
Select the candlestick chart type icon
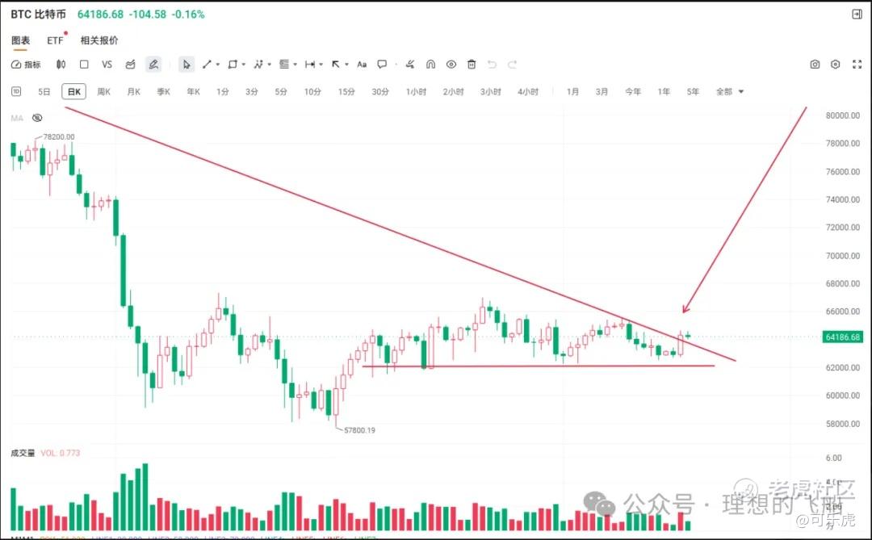click(x=61, y=65)
